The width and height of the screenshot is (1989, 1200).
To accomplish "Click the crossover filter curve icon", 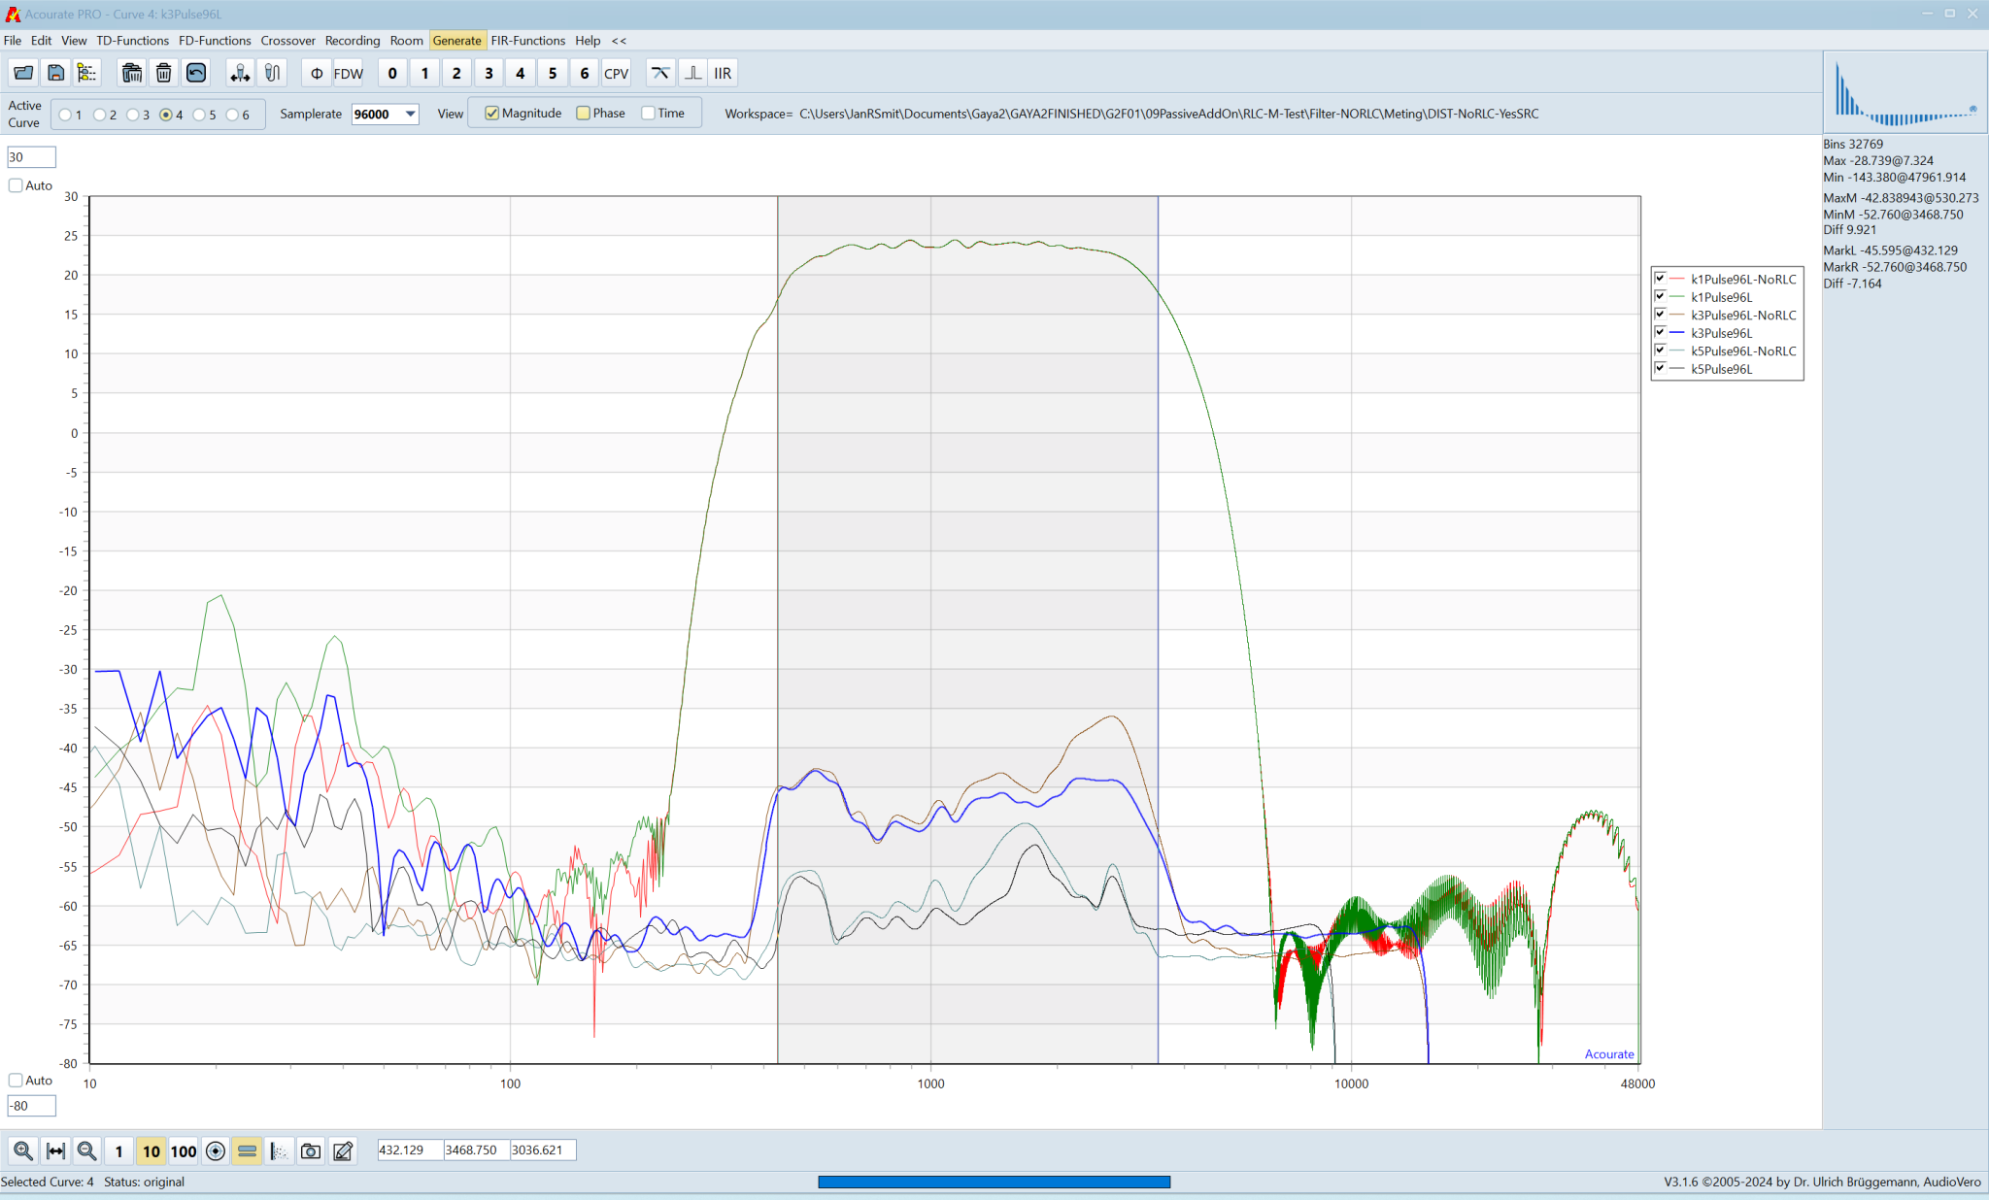I will pos(660,73).
